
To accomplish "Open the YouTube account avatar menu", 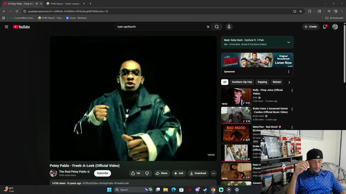I will [x=335, y=27].
